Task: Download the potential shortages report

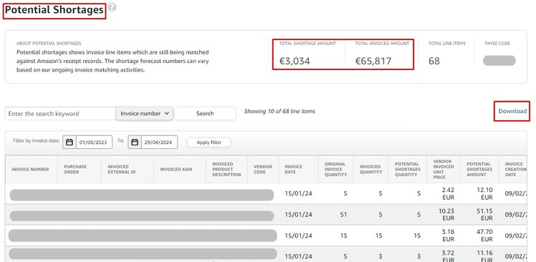Action: pos(512,111)
